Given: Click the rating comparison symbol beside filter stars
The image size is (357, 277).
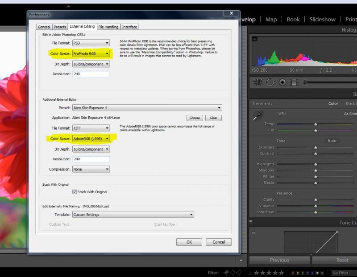Looking at the screenshot, I should pyautogui.click(x=250, y=273).
